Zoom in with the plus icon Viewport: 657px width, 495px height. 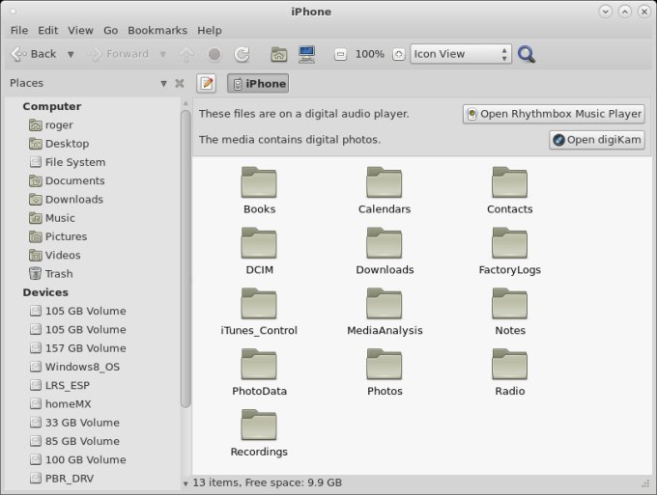click(x=398, y=55)
